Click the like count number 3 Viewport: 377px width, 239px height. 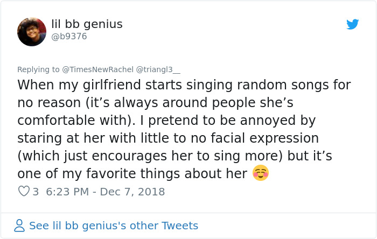point(36,191)
